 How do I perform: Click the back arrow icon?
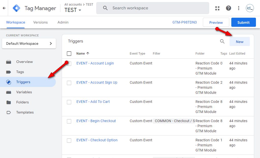[4, 8]
